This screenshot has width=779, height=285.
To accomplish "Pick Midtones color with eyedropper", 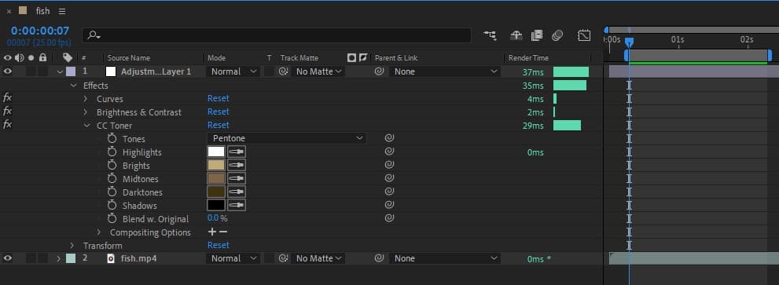I will click(237, 179).
